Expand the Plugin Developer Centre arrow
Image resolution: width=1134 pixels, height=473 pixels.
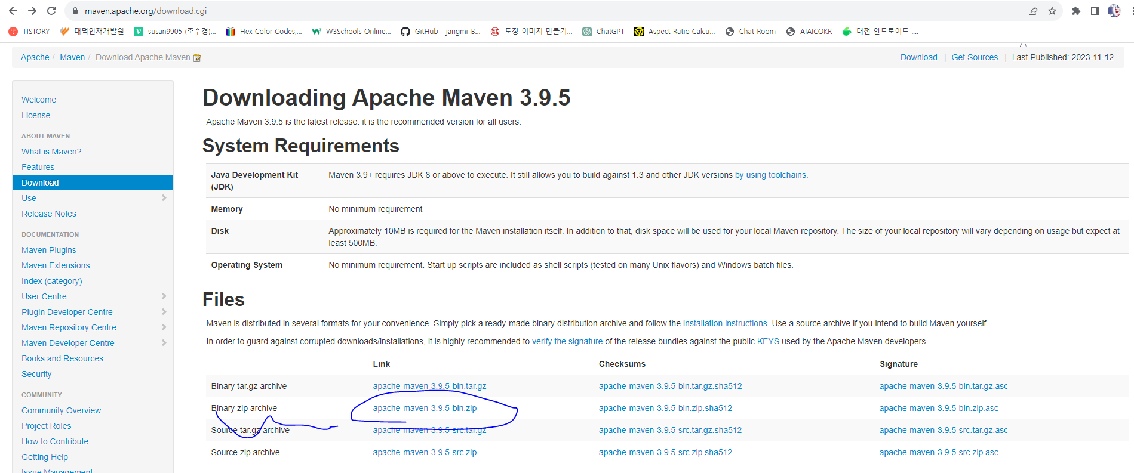(x=164, y=312)
